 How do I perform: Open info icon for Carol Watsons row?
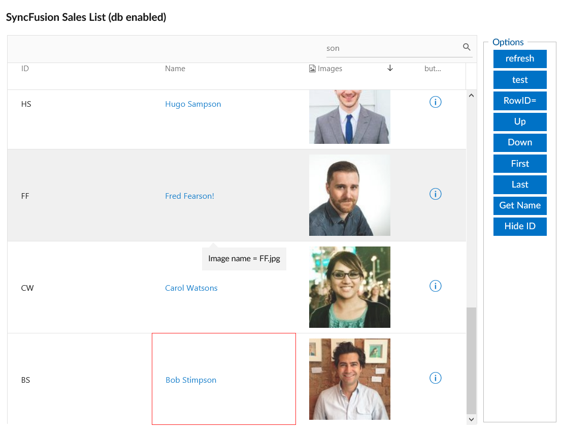435,286
